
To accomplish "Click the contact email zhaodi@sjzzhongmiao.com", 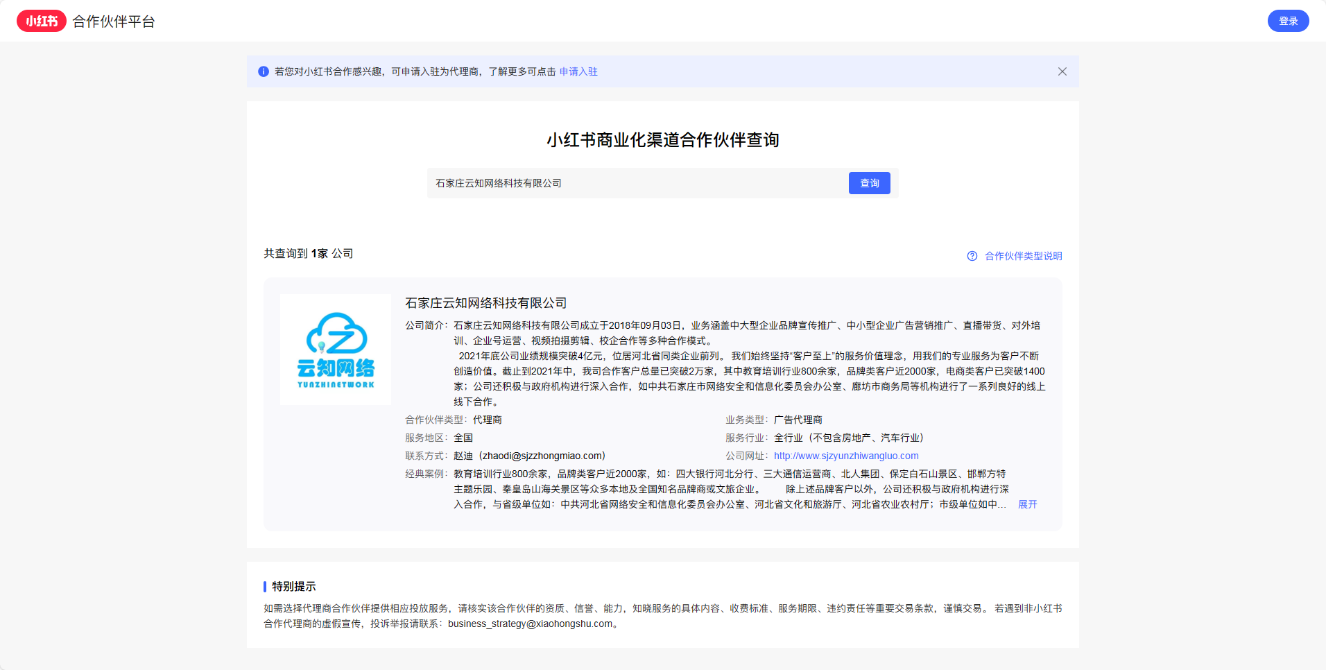I will (x=543, y=456).
